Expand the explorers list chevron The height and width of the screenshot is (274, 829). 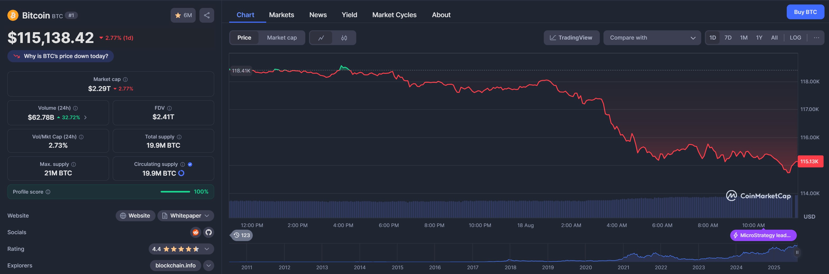point(209,265)
